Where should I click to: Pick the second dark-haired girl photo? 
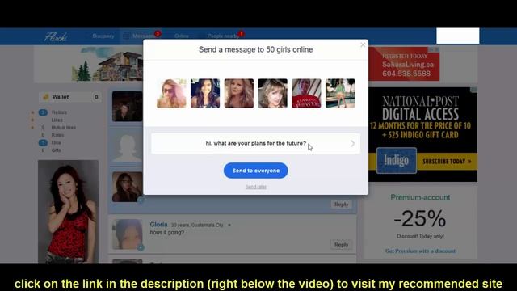pos(205,94)
